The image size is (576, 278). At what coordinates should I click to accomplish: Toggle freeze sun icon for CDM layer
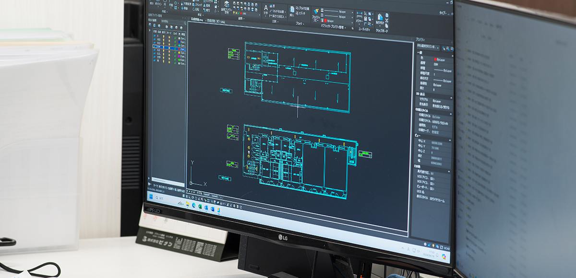pyautogui.click(x=169, y=48)
